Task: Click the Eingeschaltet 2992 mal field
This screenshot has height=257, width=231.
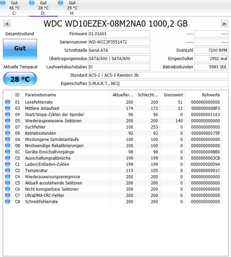Action: [211, 59]
